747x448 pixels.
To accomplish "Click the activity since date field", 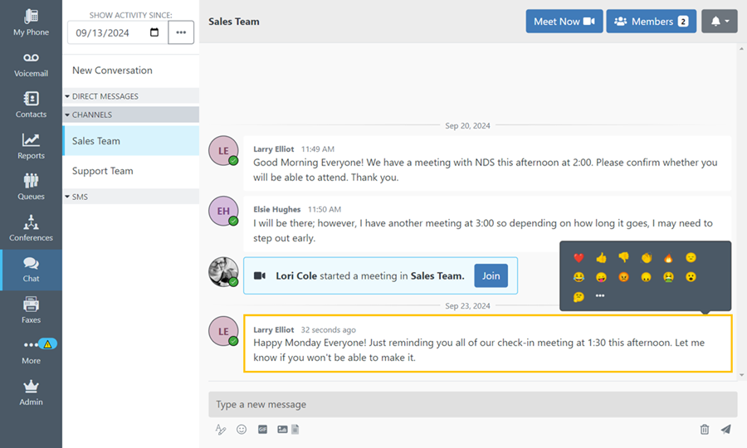I will pos(118,32).
